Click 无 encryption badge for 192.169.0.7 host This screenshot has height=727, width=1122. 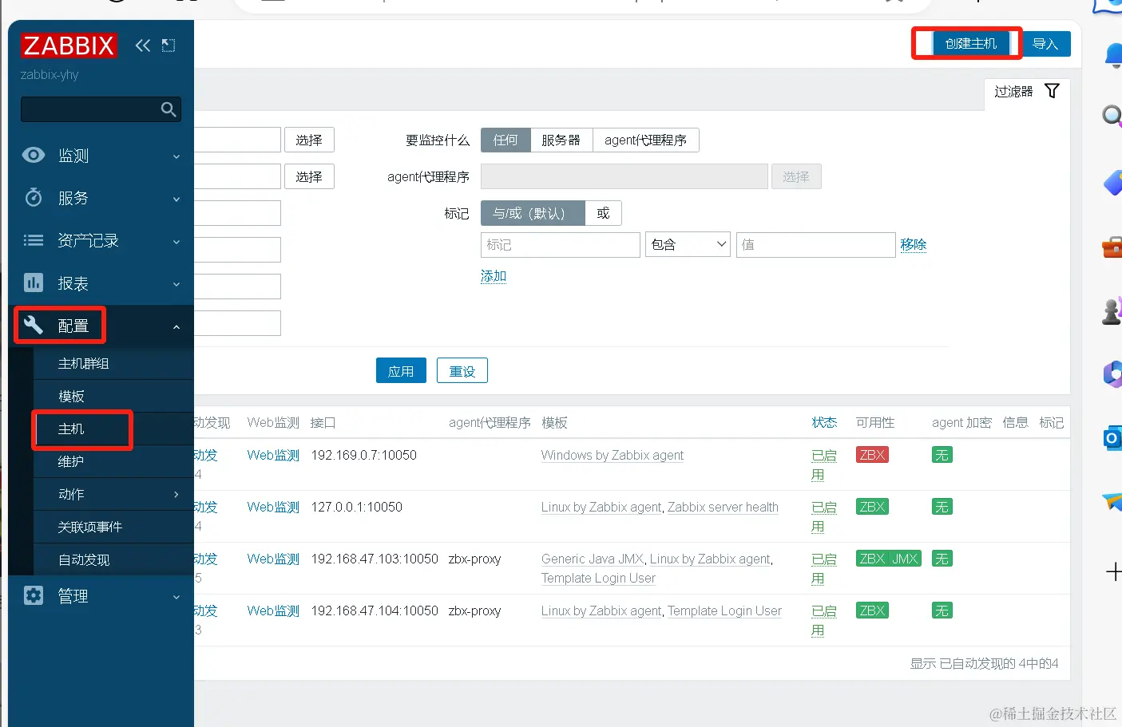coord(942,455)
